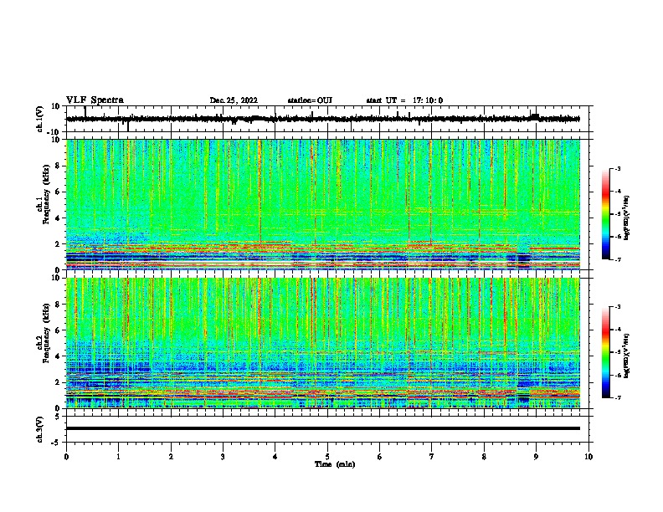Click the time axis tick label "9"

[536, 457]
